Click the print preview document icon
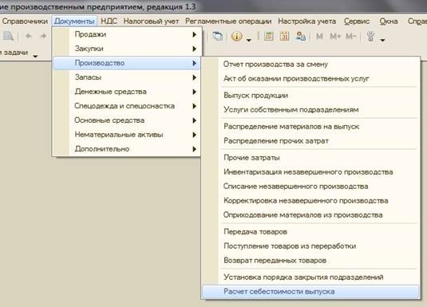Viewport: 427px width, 307px height. click(8, 36)
